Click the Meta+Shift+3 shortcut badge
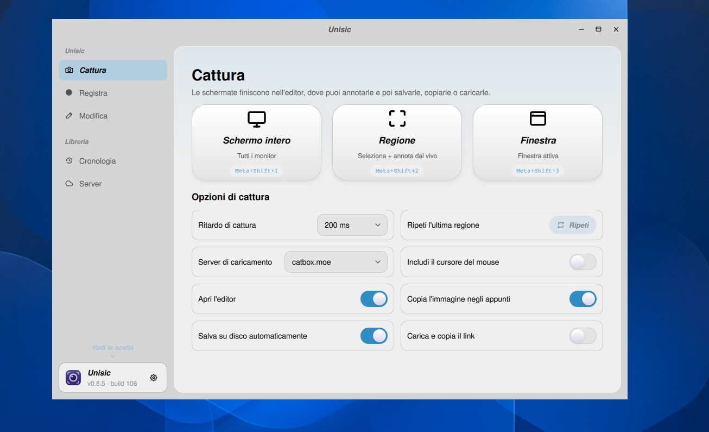The image size is (709, 432). coord(538,171)
